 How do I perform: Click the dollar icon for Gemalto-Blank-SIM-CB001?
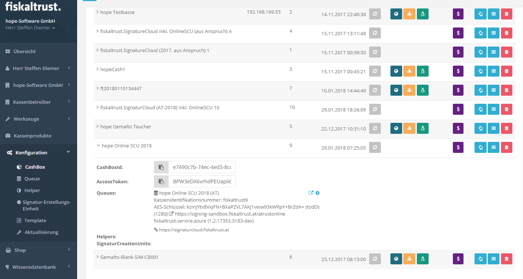pyautogui.click(x=458, y=259)
